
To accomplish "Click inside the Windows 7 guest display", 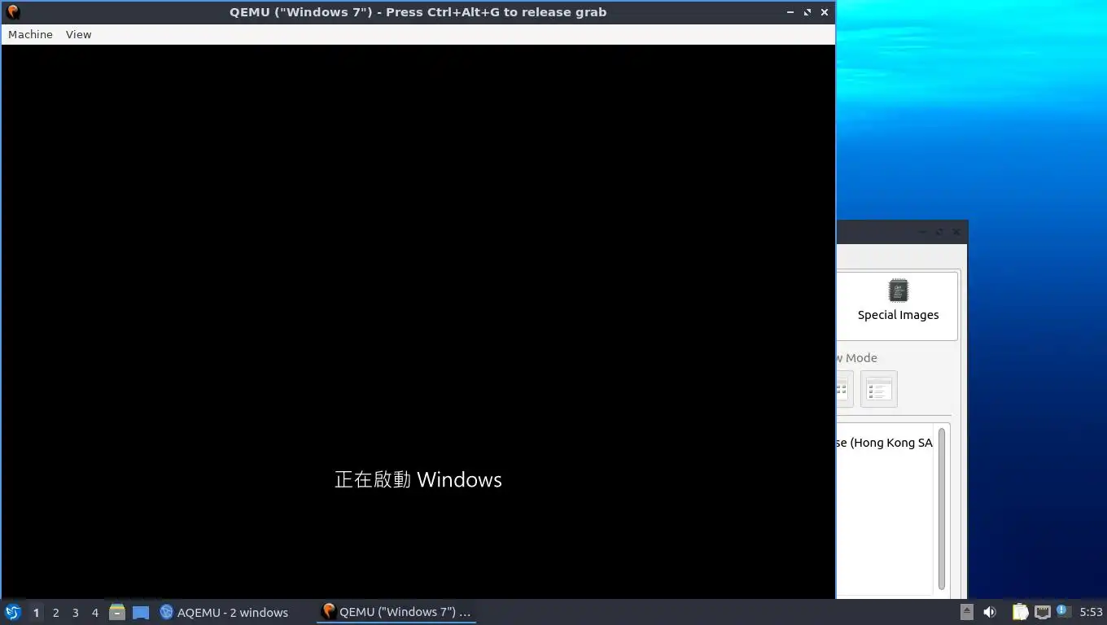I will click(x=418, y=321).
